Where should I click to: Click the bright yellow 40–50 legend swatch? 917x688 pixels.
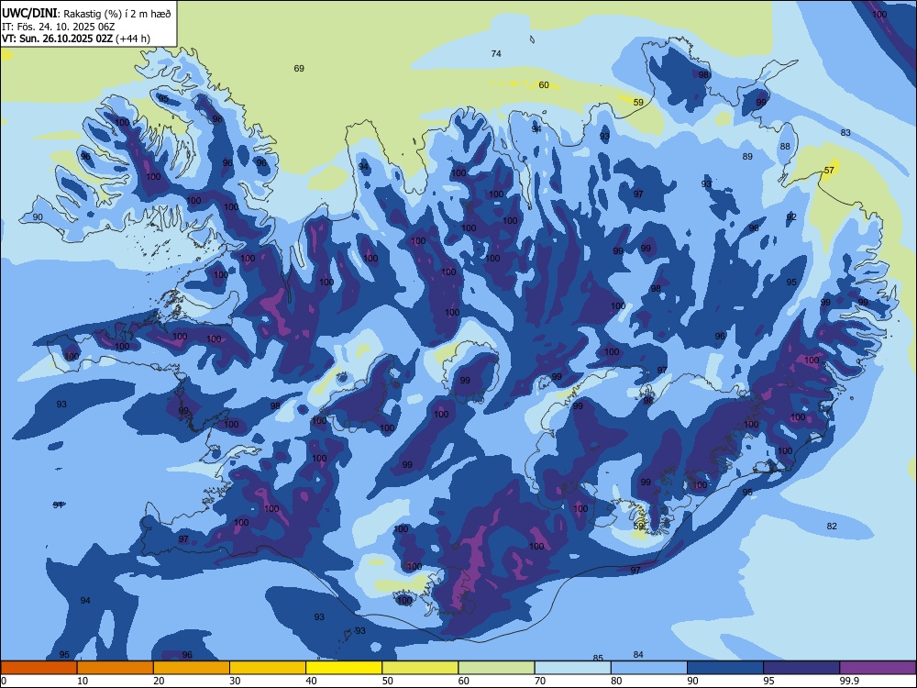(344, 668)
